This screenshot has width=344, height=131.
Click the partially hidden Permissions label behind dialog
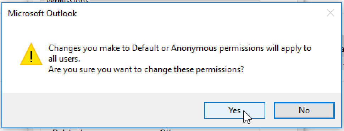point(67,1)
